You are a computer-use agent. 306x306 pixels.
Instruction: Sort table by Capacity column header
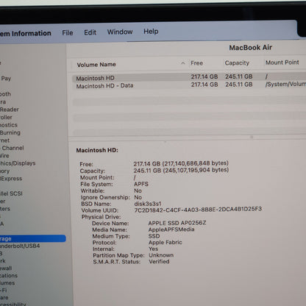237,63
